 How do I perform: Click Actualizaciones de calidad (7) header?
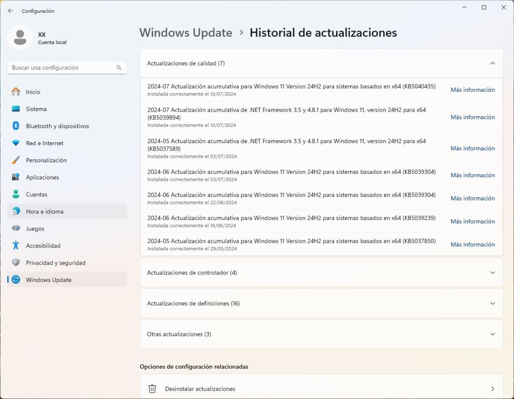click(321, 63)
